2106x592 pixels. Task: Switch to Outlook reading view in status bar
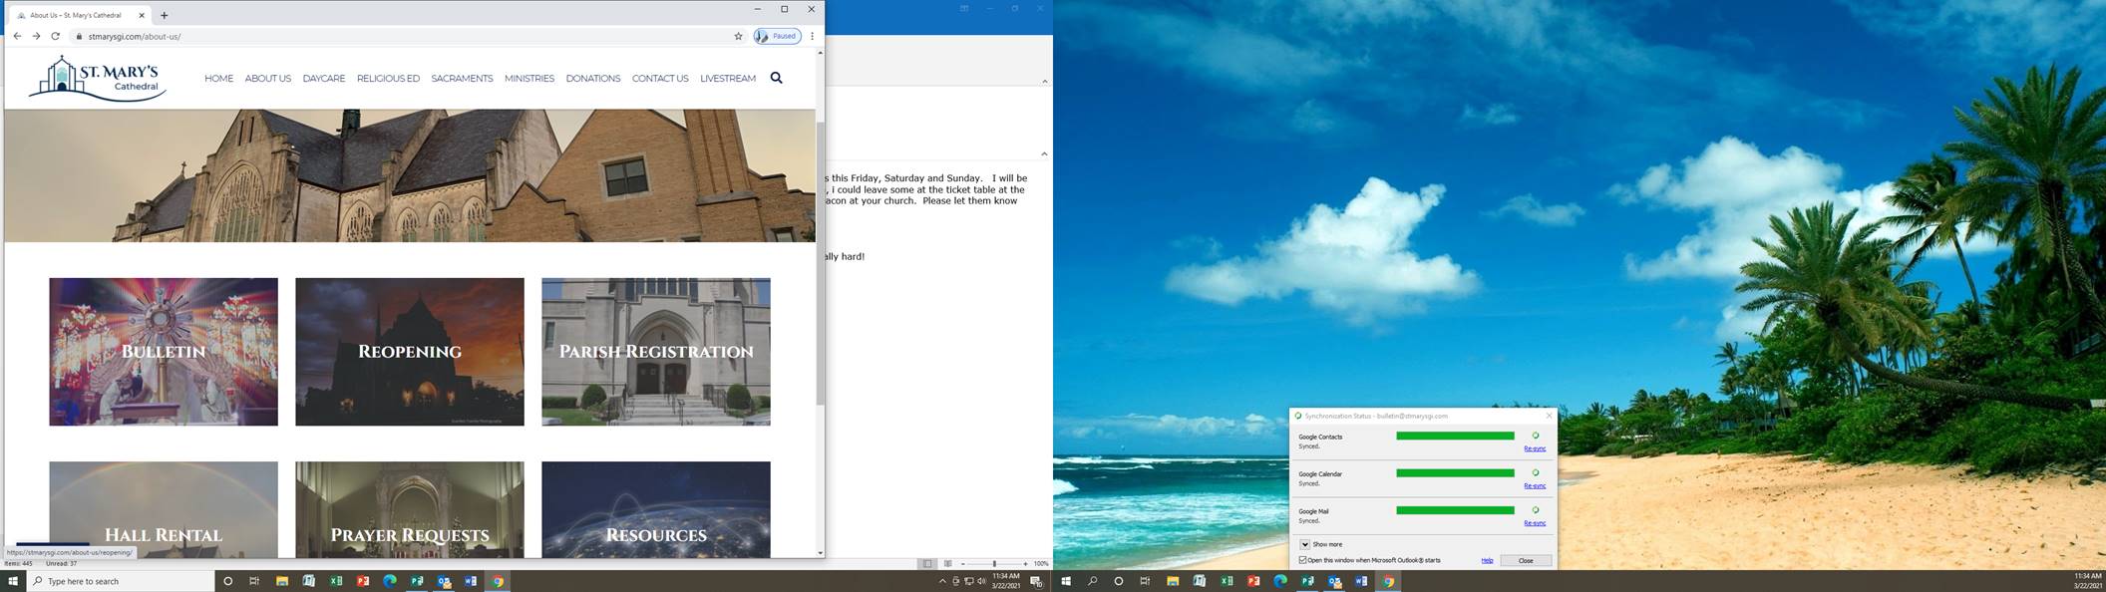coord(947,564)
